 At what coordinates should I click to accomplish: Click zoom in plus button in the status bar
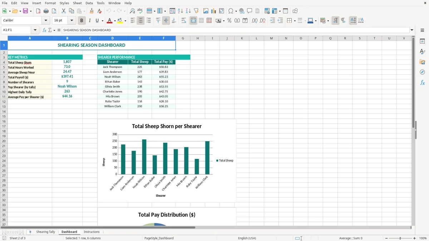click(x=415, y=238)
